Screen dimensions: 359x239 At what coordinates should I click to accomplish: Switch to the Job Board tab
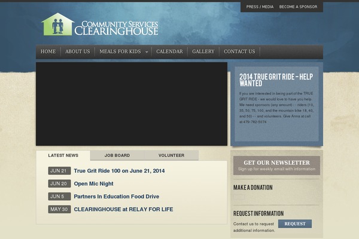[117, 155]
